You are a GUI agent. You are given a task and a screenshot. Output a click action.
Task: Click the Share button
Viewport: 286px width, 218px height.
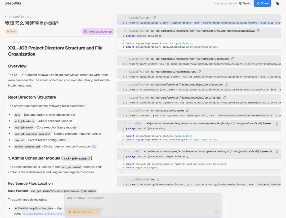tap(262, 3)
